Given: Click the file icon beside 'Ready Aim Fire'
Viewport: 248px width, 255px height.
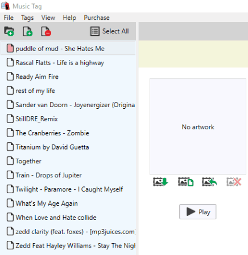Looking at the screenshot, I should 10,76.
